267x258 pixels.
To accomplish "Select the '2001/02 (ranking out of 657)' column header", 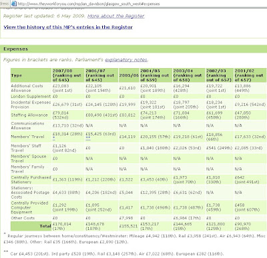I will [x=250, y=75].
